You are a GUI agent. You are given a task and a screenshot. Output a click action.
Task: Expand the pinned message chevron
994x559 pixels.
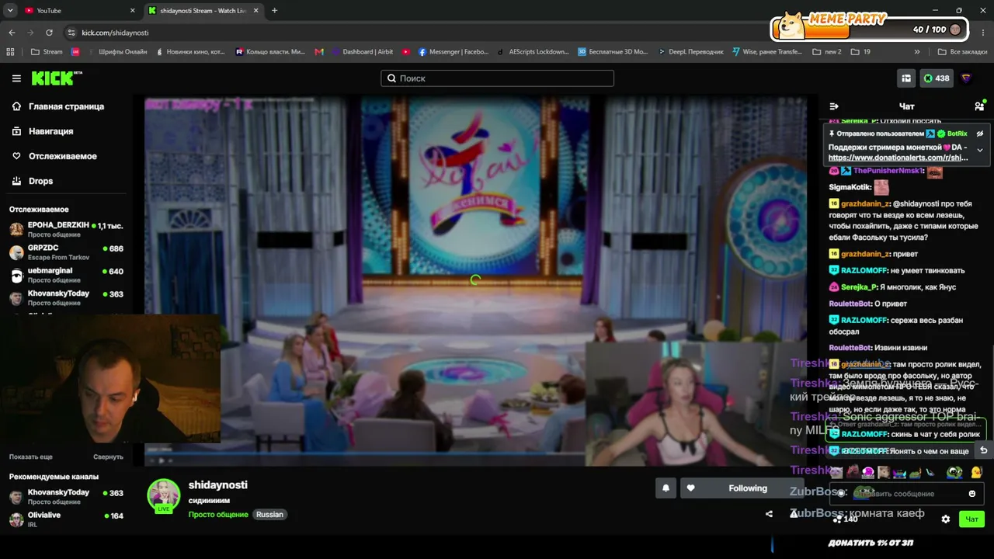click(x=980, y=150)
